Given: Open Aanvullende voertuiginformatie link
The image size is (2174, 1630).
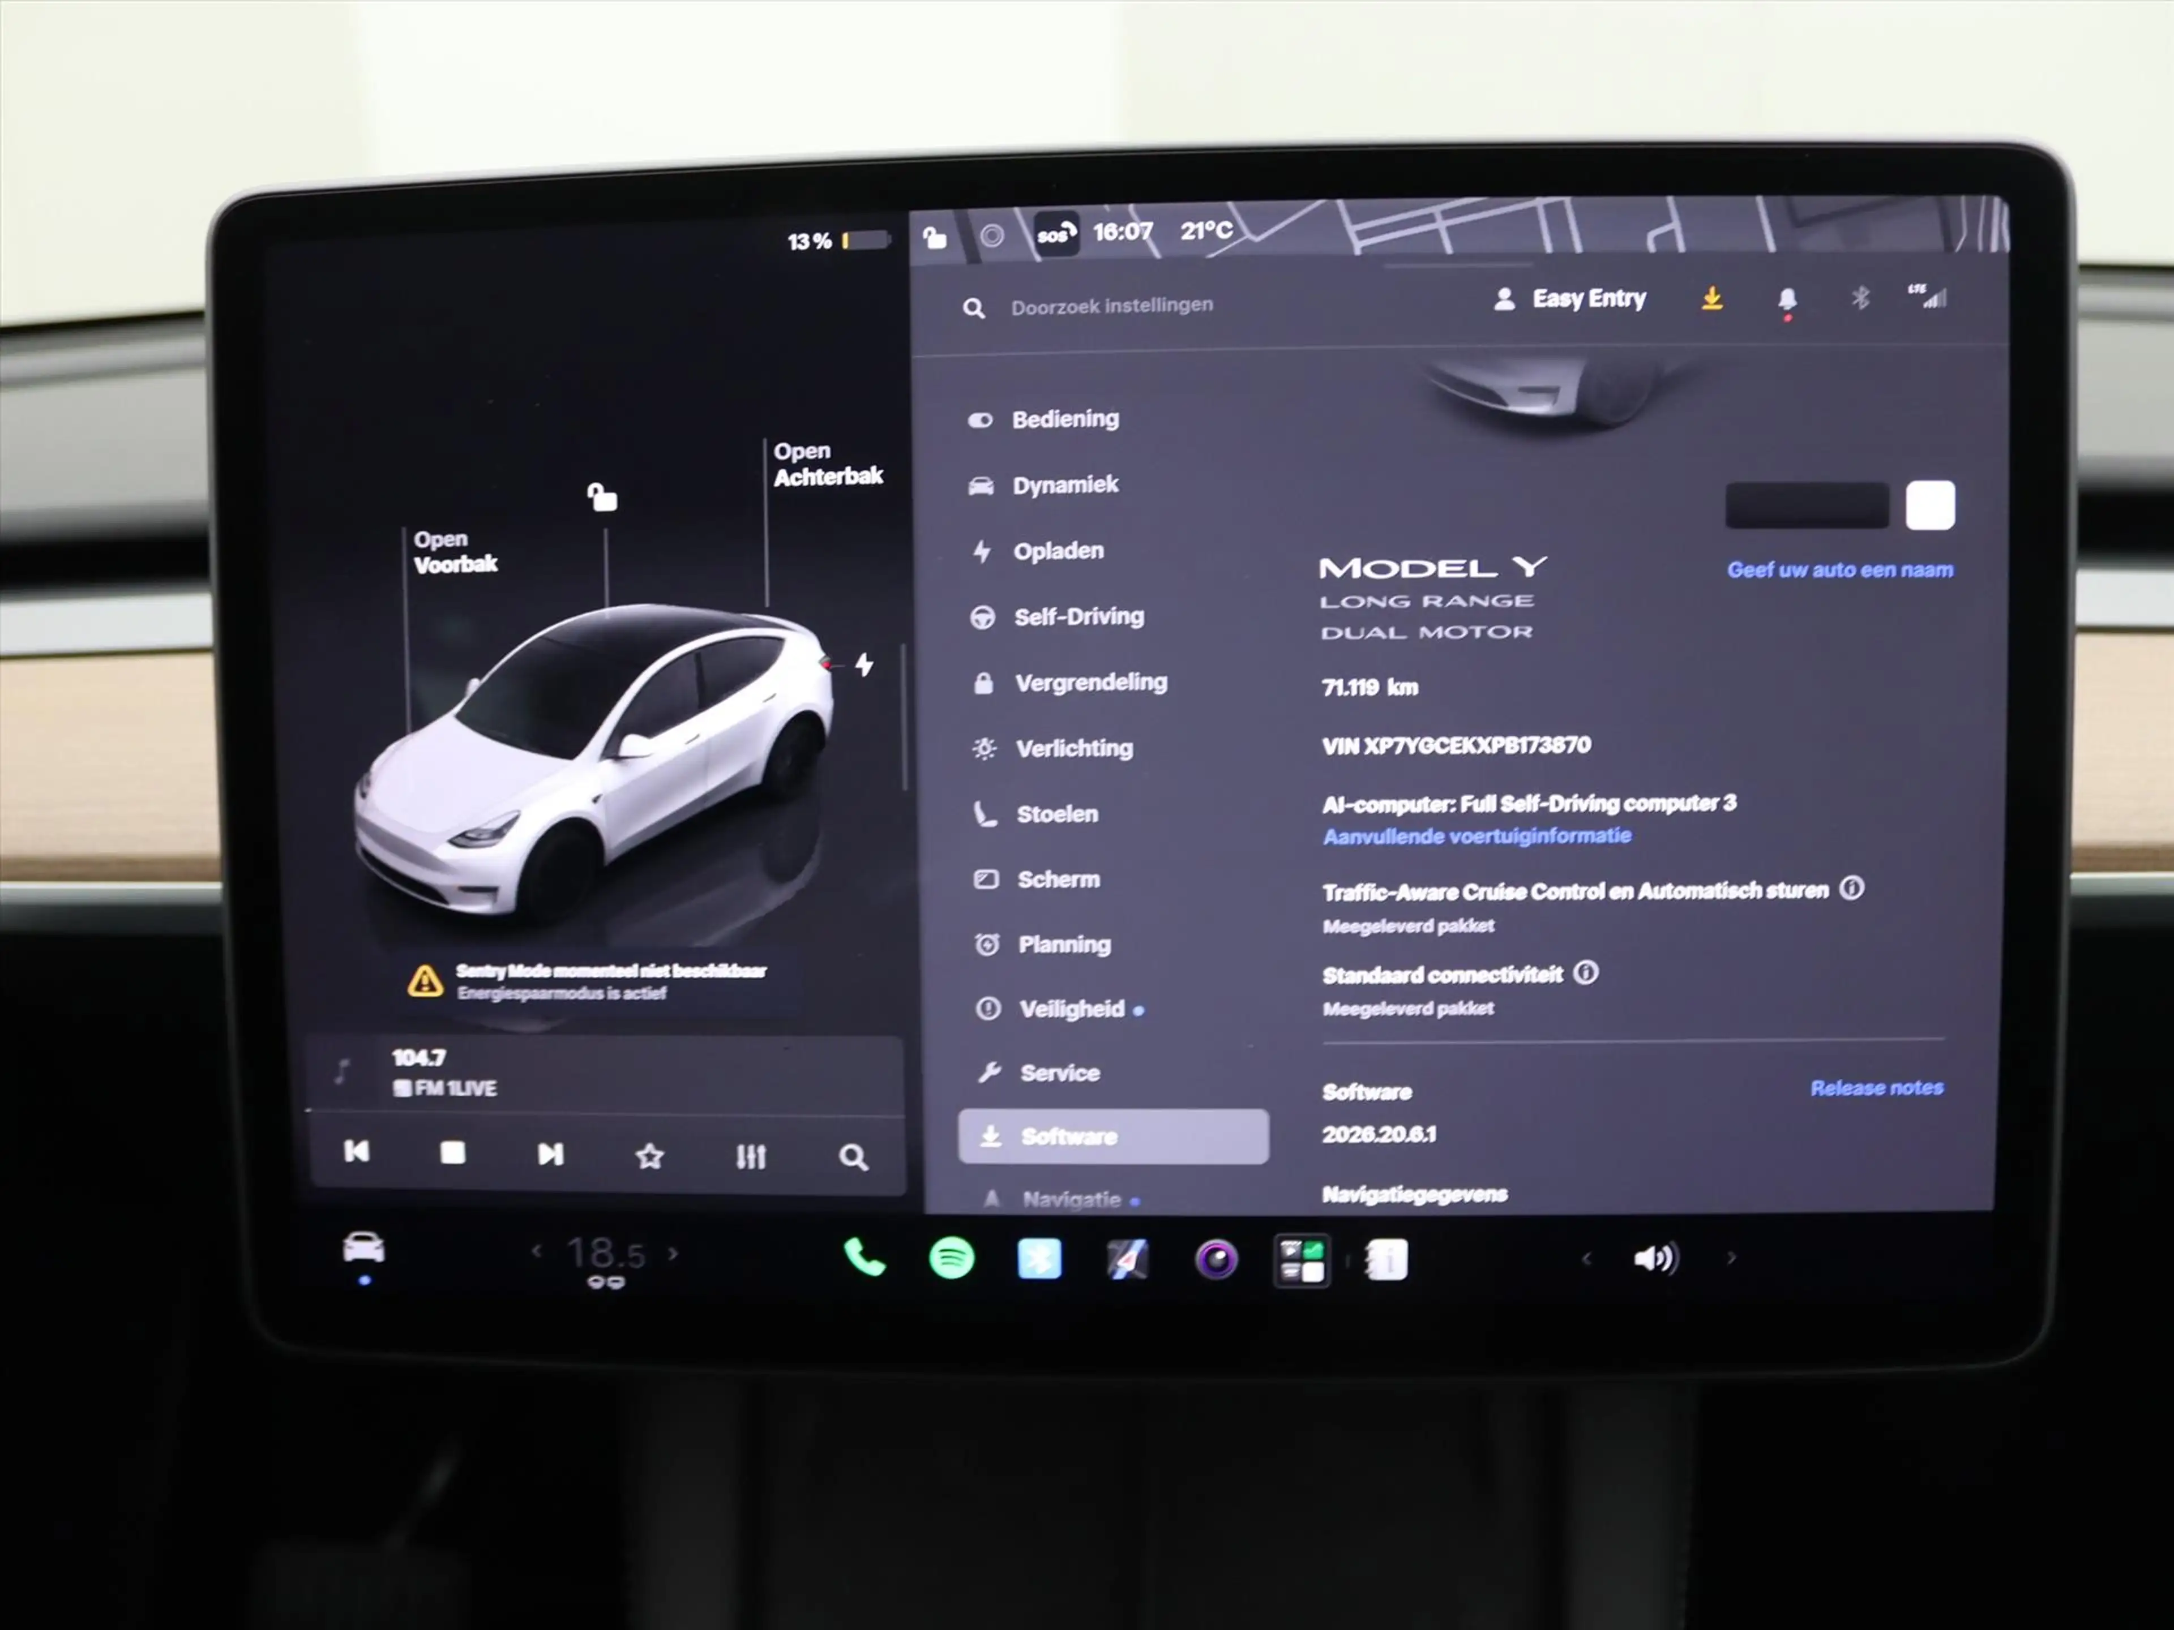Looking at the screenshot, I should 1476,836.
